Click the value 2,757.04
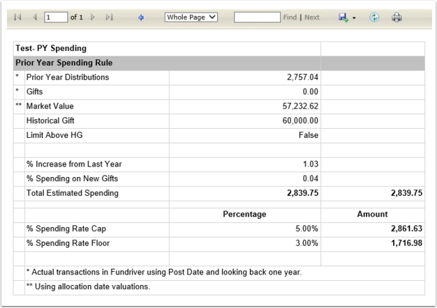 (303, 77)
